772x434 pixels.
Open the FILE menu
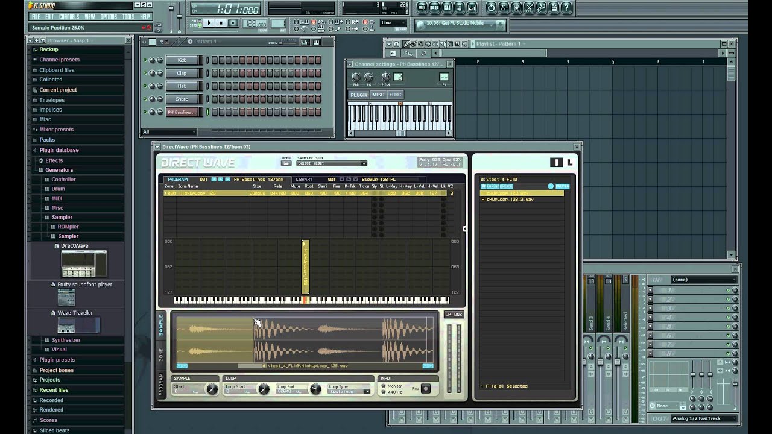[x=36, y=17]
